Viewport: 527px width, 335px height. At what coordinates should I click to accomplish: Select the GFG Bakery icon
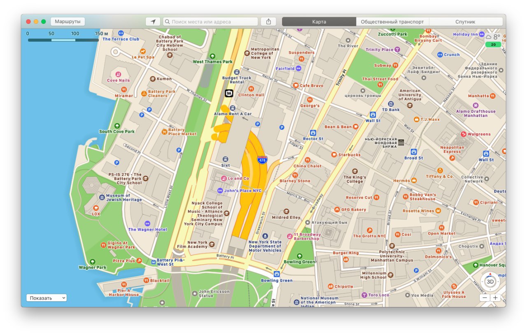click(337, 209)
